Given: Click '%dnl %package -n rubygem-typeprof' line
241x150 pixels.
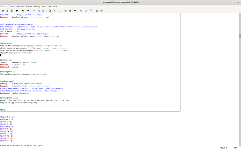Looking at the screenshot, I should click(x=17, y=24).
